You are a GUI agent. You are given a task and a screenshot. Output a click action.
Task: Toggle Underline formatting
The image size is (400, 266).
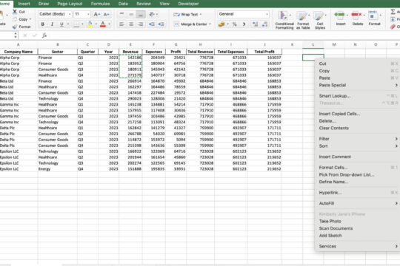[x=61, y=24]
